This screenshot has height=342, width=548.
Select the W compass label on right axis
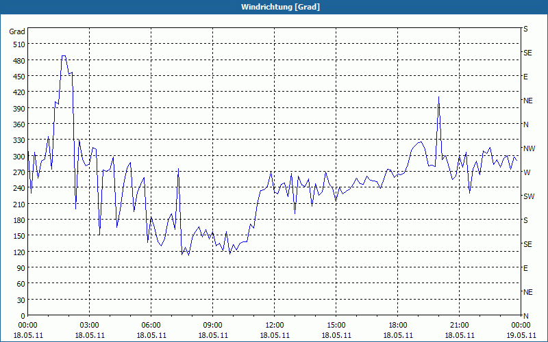pos(526,172)
